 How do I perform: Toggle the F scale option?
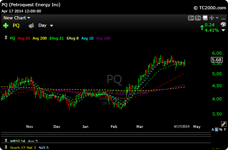click(x=225, y=129)
